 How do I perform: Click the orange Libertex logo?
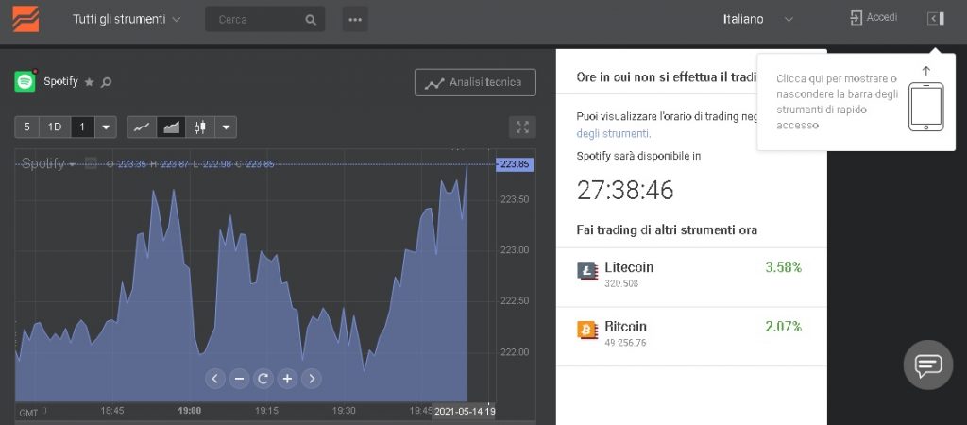tap(25, 19)
